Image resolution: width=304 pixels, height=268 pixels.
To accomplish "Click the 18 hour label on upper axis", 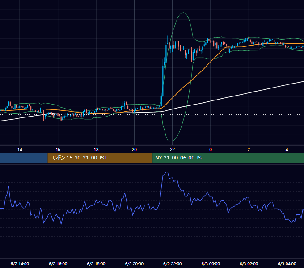I will tap(96, 150).
